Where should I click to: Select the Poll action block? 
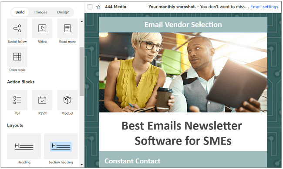(x=17, y=100)
